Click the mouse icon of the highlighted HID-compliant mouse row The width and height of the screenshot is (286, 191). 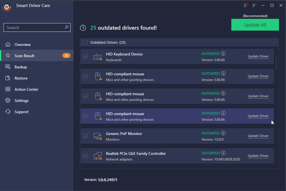point(98,117)
